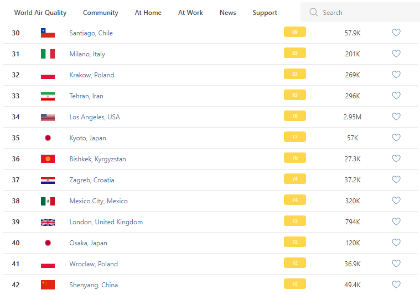Click the Iran flag icon
This screenshot has width=420, height=295.
tap(48, 96)
